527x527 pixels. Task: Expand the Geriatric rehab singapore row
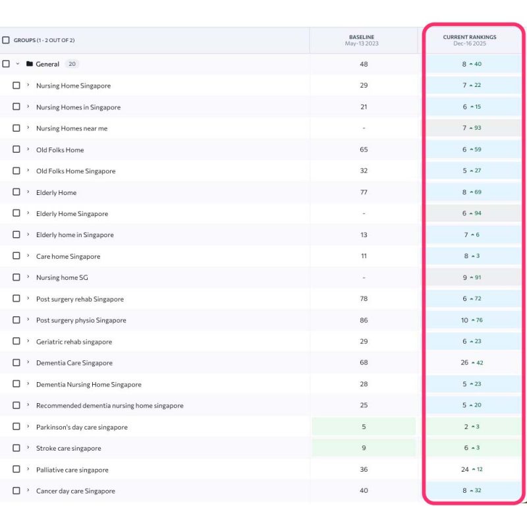click(28, 342)
